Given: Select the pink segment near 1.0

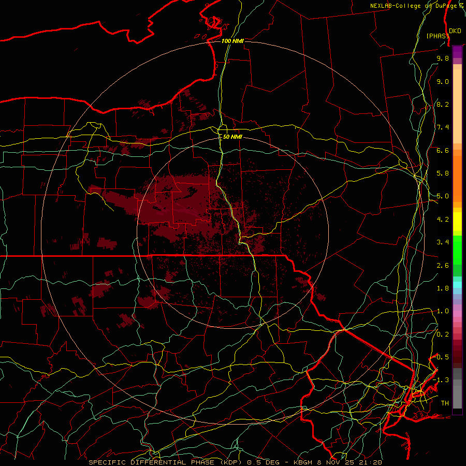Looking at the screenshot, I should tap(457, 314).
